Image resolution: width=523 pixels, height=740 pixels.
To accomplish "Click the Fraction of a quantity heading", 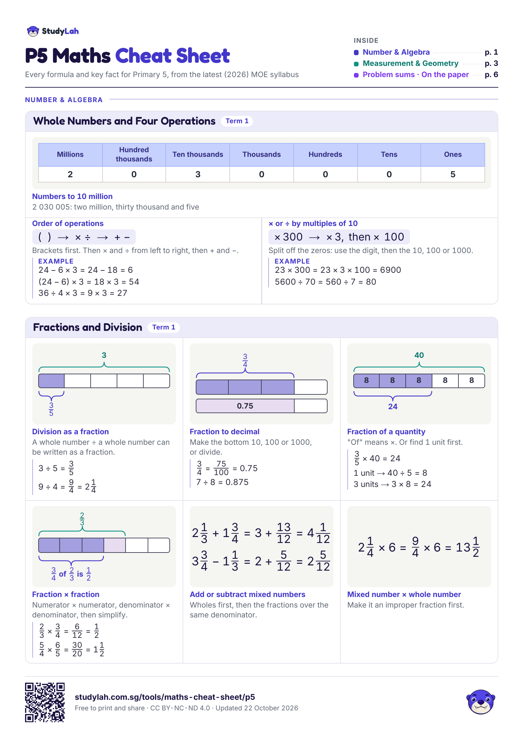I will [x=386, y=432].
